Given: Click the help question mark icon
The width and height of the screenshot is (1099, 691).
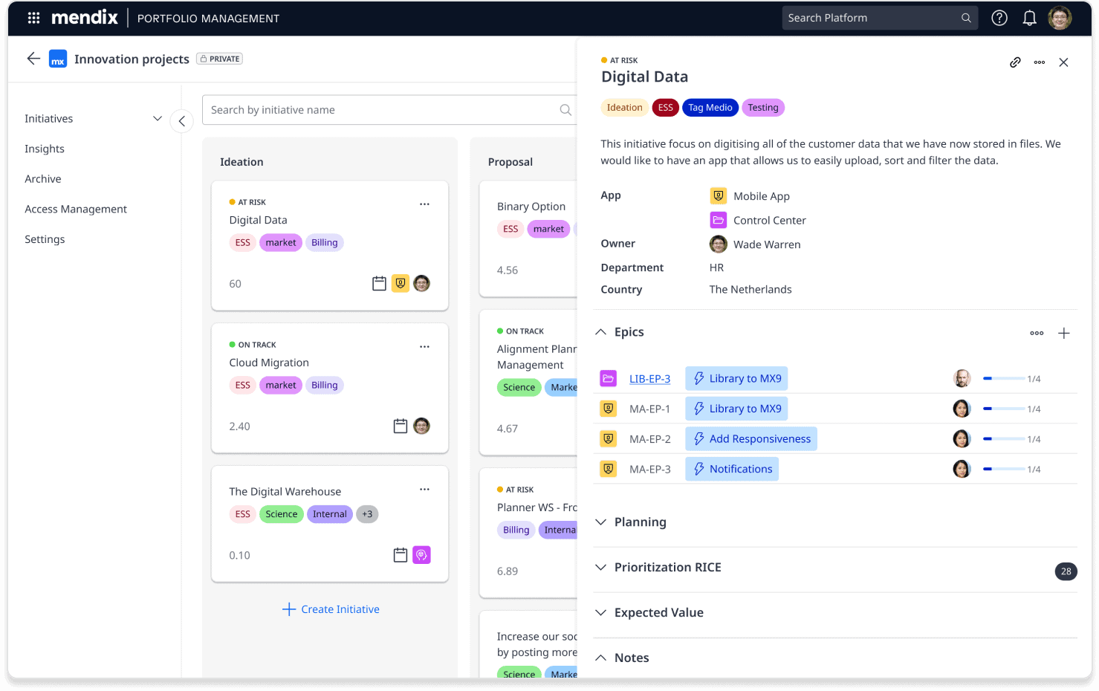Looking at the screenshot, I should tap(999, 18).
